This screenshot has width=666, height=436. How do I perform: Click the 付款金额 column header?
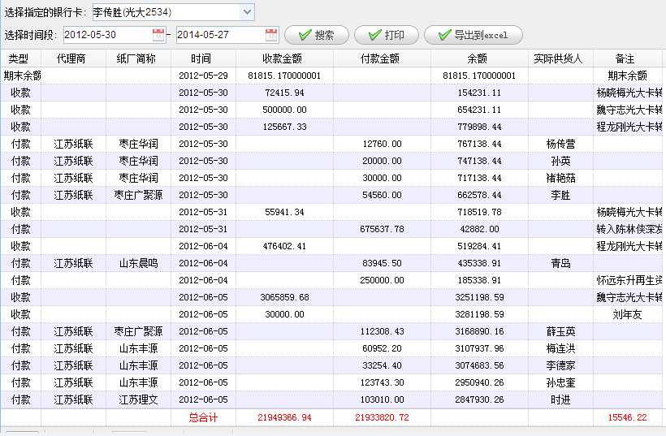coord(381,58)
